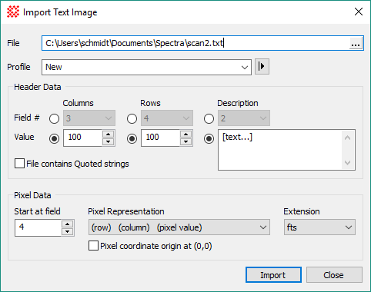The height and width of the screenshot is (292, 371).
Task: Select the Description Field # radio button
Action: pos(209,118)
